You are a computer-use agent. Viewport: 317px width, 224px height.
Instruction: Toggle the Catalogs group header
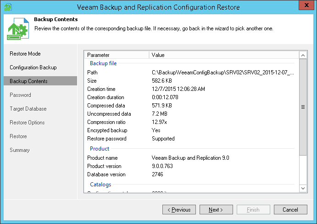tap(100, 185)
